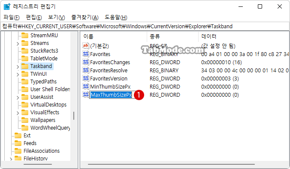The height and width of the screenshot is (169, 290).
Task: Open the 즐겨찾기(A) menu
Action: (x=85, y=18)
